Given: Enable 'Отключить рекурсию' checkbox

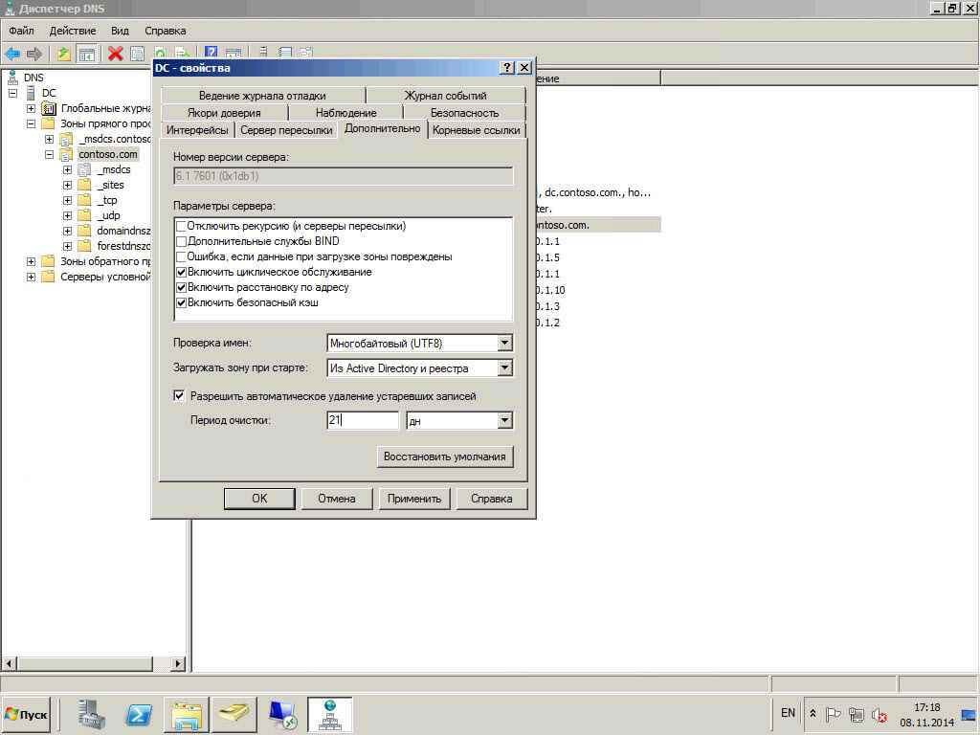Looking at the screenshot, I should pyautogui.click(x=182, y=226).
